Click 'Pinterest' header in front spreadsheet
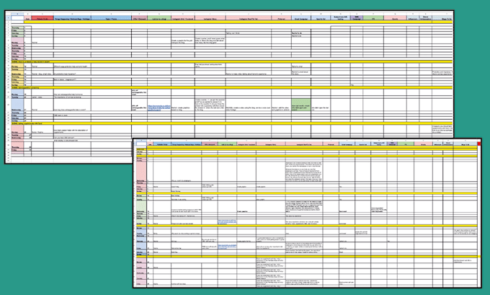Viewport: 490px width, 295px height. tap(331, 144)
